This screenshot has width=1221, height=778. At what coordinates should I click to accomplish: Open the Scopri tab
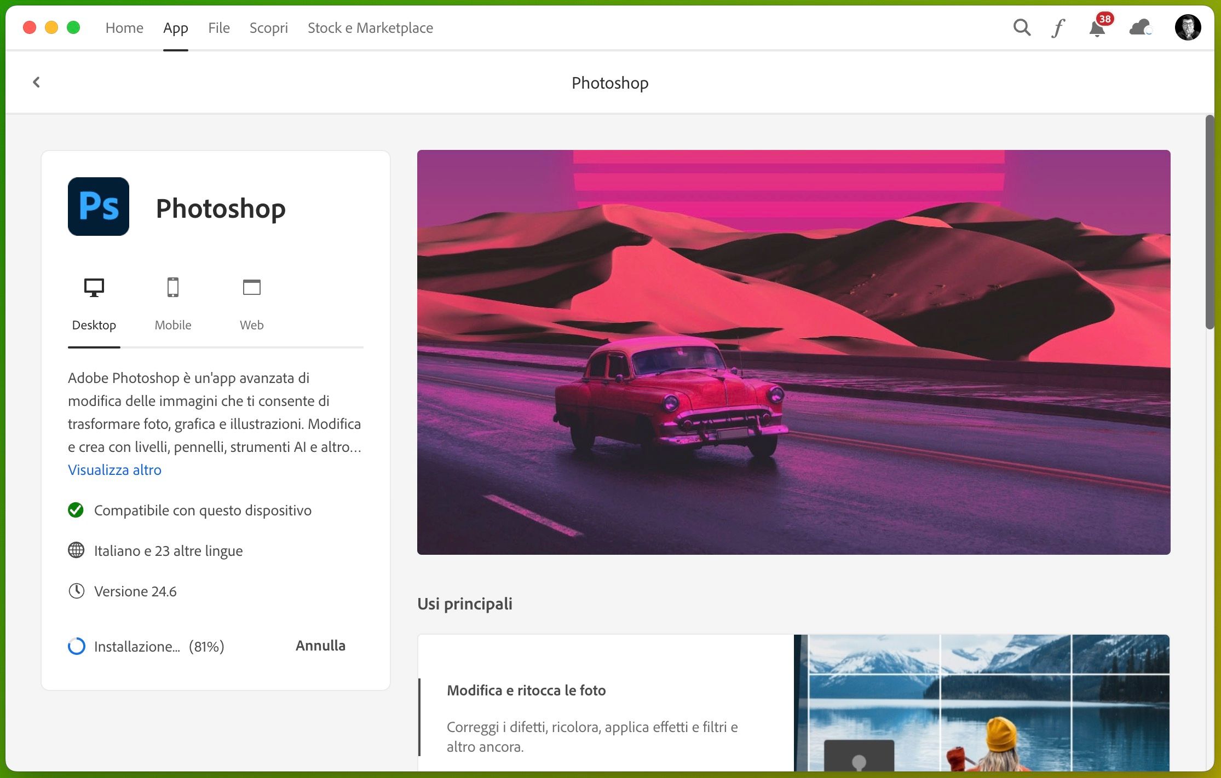[269, 28]
